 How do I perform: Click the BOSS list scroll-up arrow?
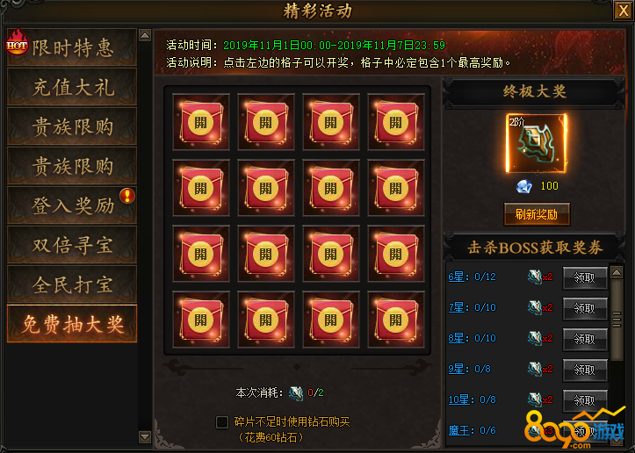coord(617,272)
